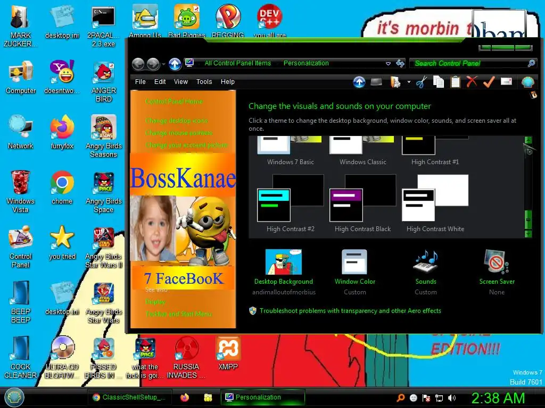The width and height of the screenshot is (545, 408).
Task: Click the Firefox icon on the taskbar
Action: coord(185,397)
